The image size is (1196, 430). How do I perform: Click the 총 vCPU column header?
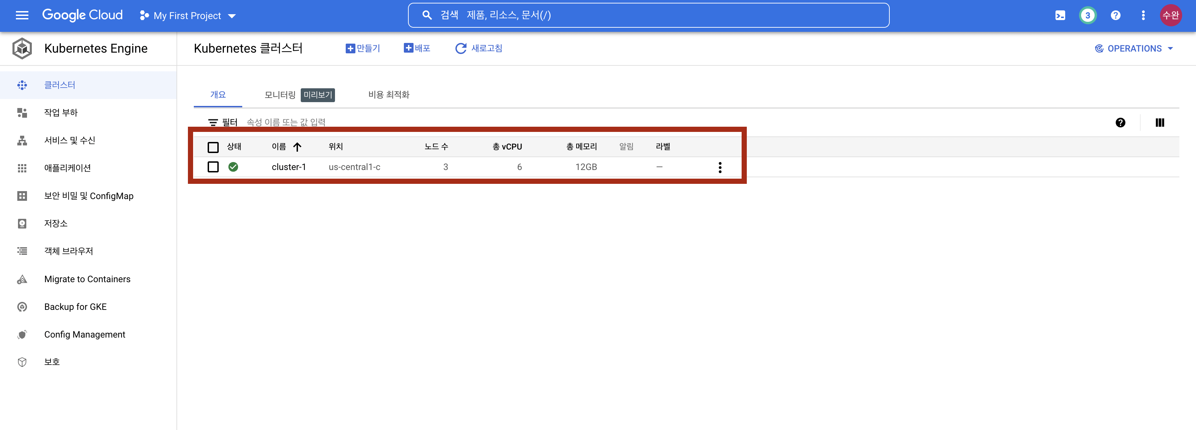pos(507,147)
